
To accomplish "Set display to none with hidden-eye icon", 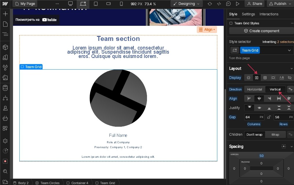I will [x=290, y=78].
